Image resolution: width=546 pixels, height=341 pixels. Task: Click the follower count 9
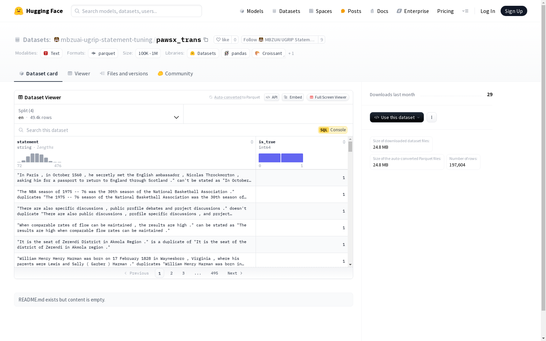click(321, 40)
